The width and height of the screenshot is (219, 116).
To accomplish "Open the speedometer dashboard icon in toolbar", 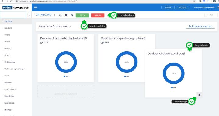I will tap(60, 15).
